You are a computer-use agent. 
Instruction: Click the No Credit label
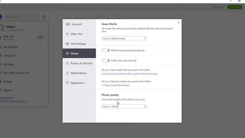tap(219, 7)
